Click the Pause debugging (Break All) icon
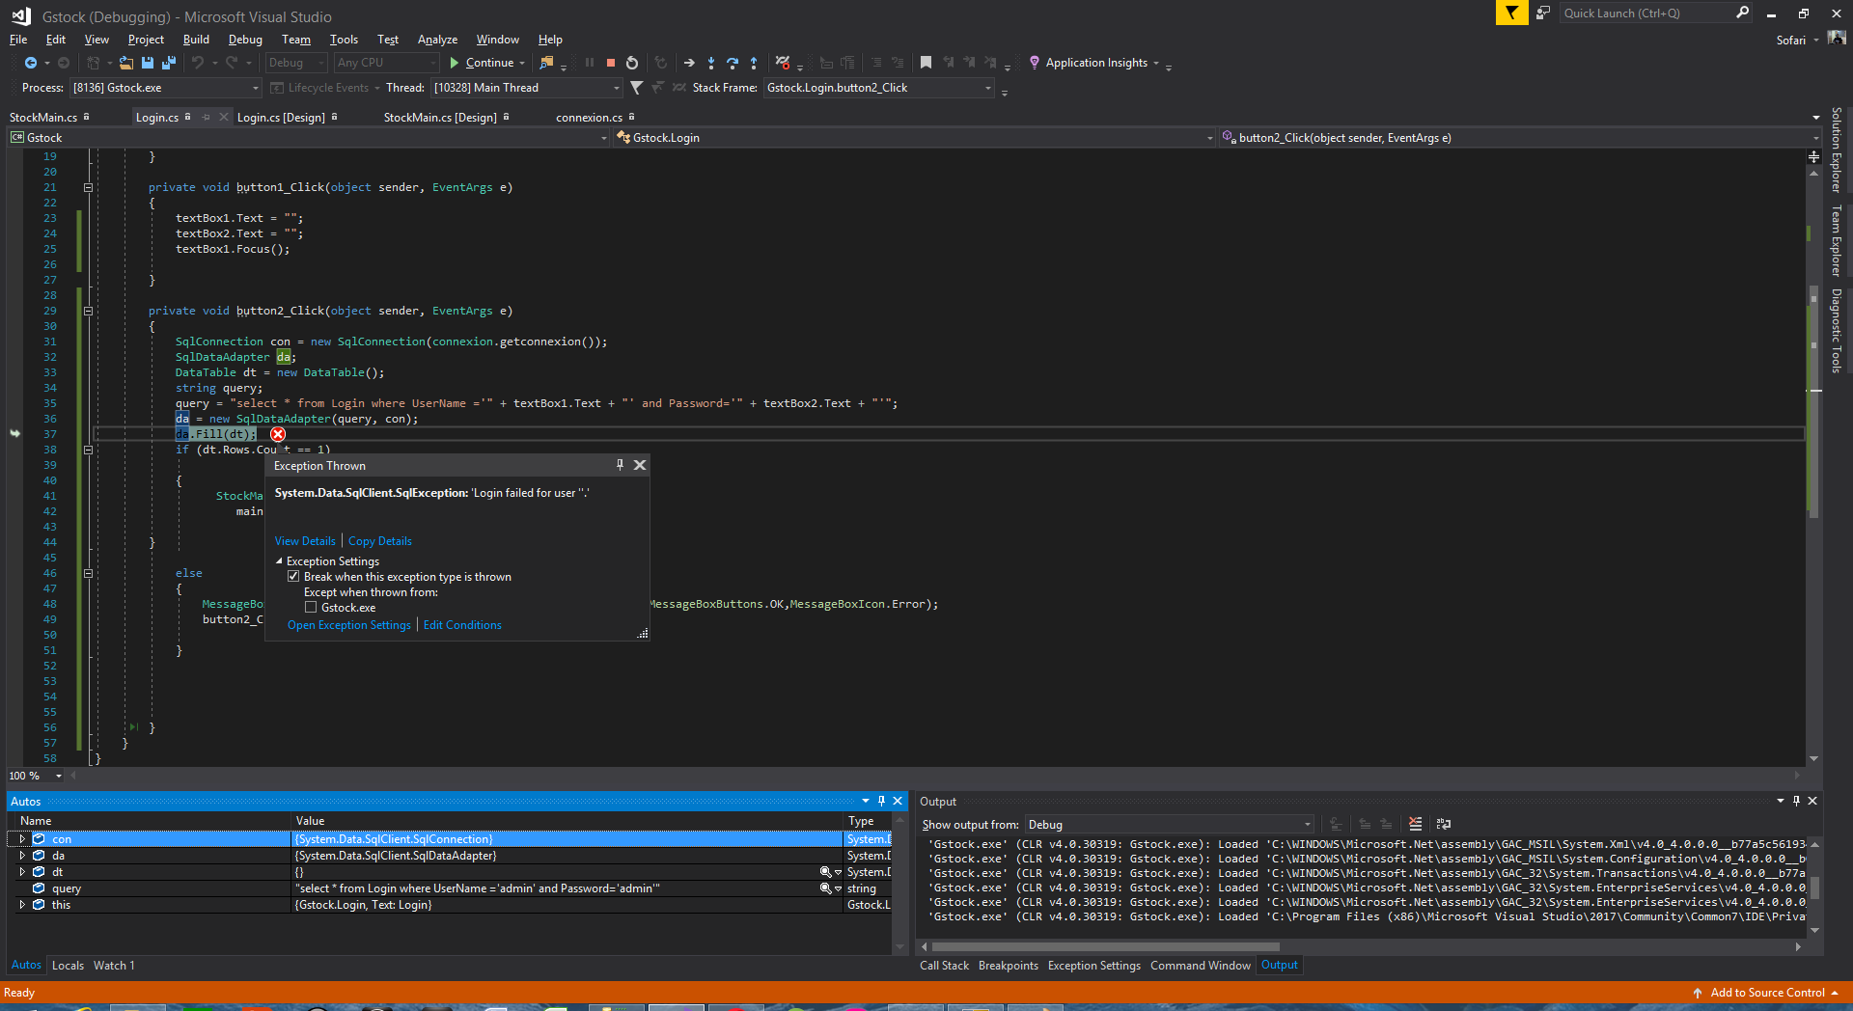Image resolution: width=1853 pixels, height=1011 pixels. 590,63
